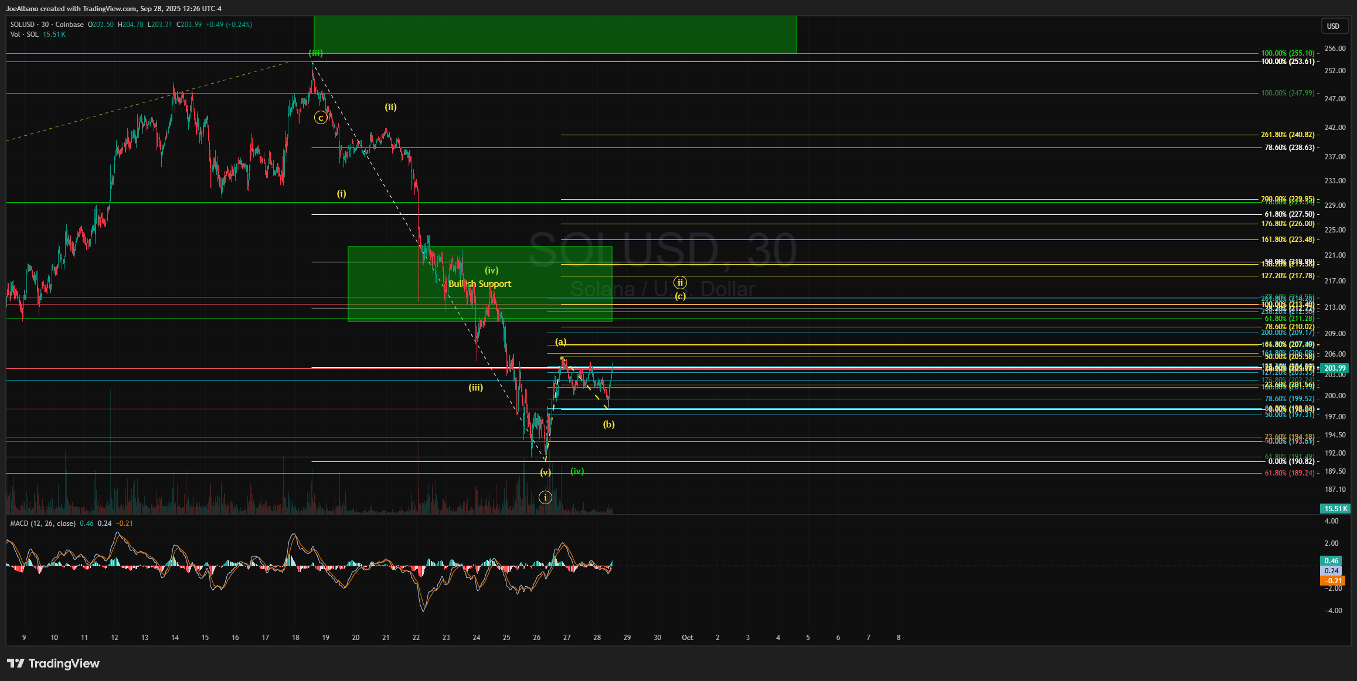
Task: Select the circled i wave marker
Action: (x=545, y=498)
